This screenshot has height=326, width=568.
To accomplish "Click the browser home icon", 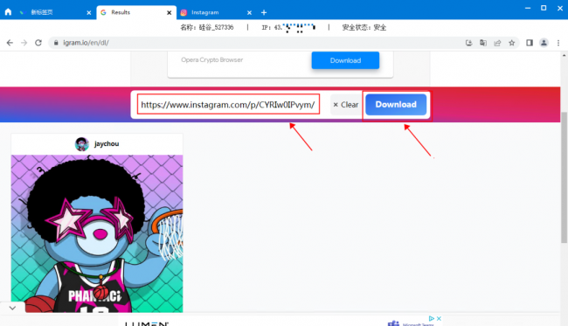I will [8, 12].
